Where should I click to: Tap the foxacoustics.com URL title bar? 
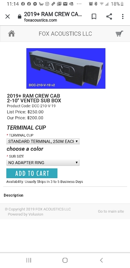pos(53,17)
